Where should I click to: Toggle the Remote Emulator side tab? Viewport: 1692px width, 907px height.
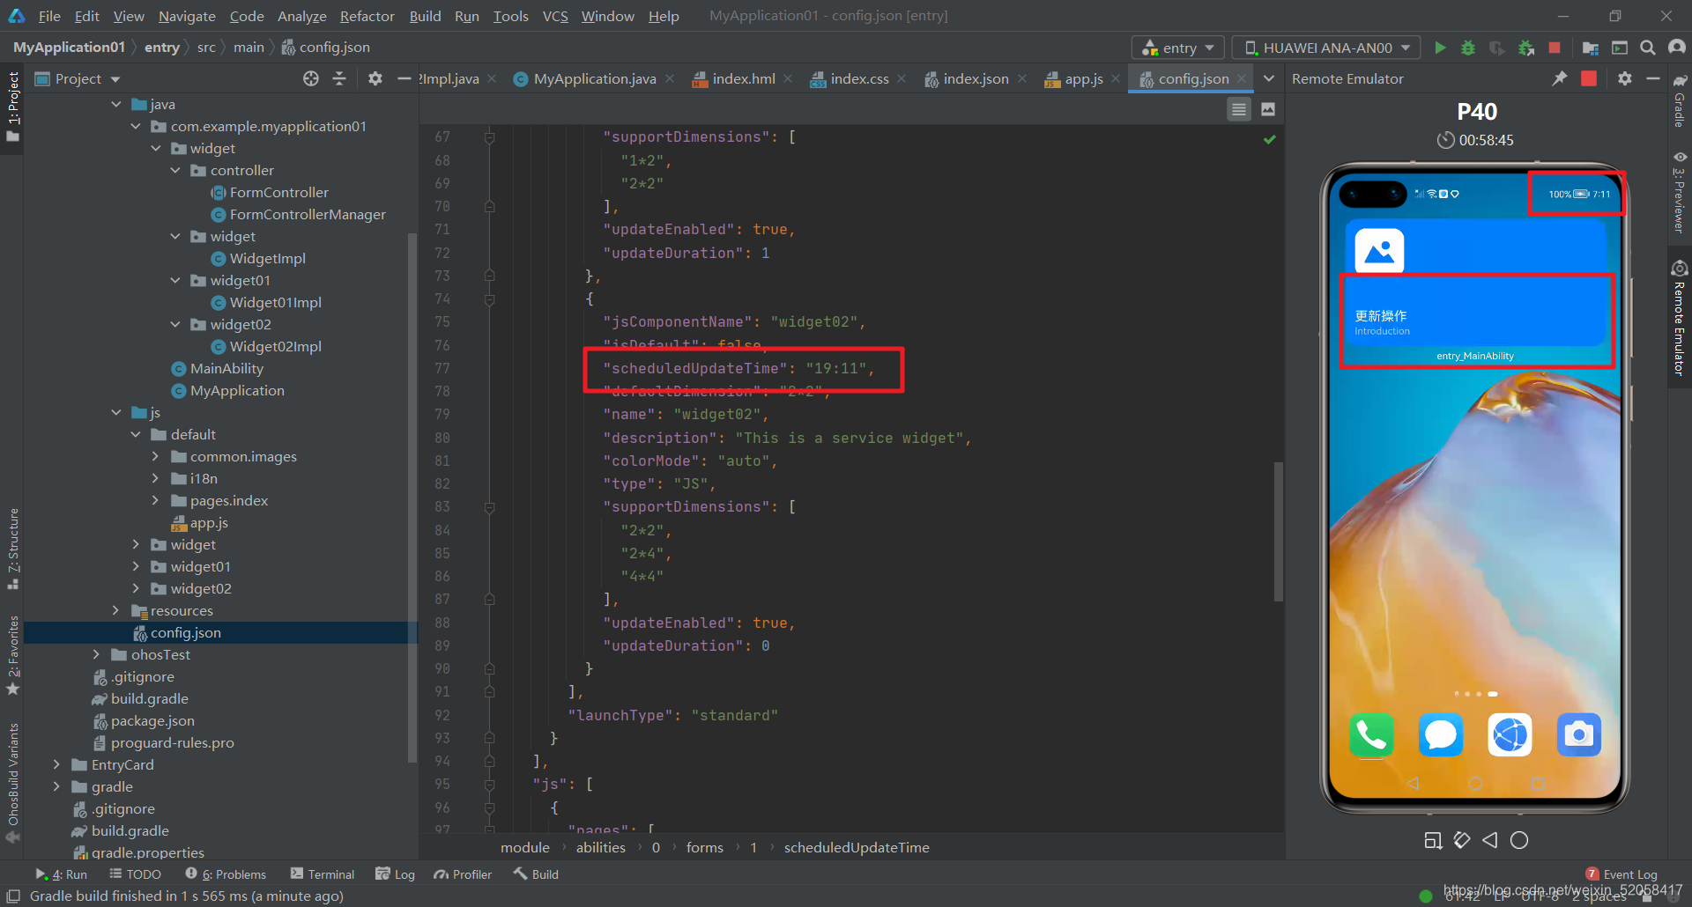point(1680,319)
